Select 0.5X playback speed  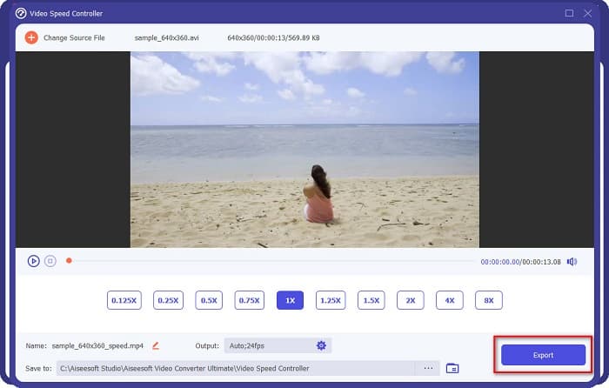tap(209, 300)
